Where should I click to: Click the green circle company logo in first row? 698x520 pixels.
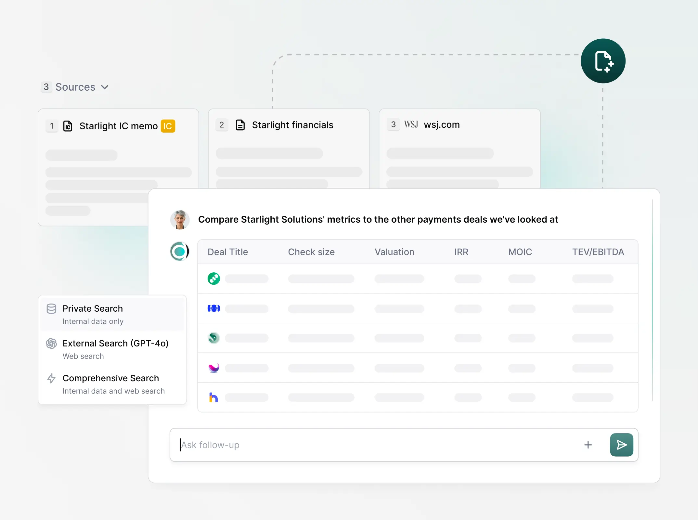214,279
